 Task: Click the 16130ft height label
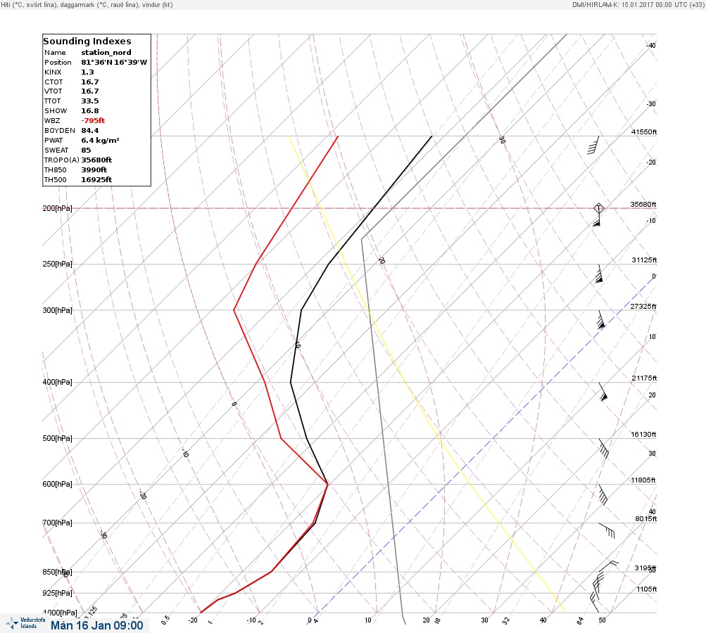(x=643, y=434)
